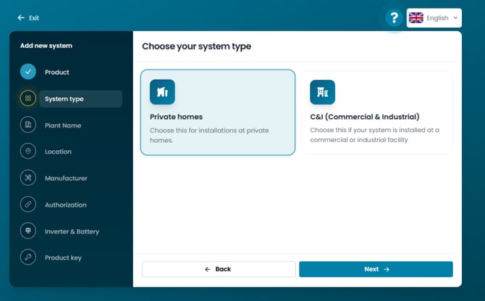485x301 pixels.
Task: Open the Location step label
Action: tap(58, 152)
